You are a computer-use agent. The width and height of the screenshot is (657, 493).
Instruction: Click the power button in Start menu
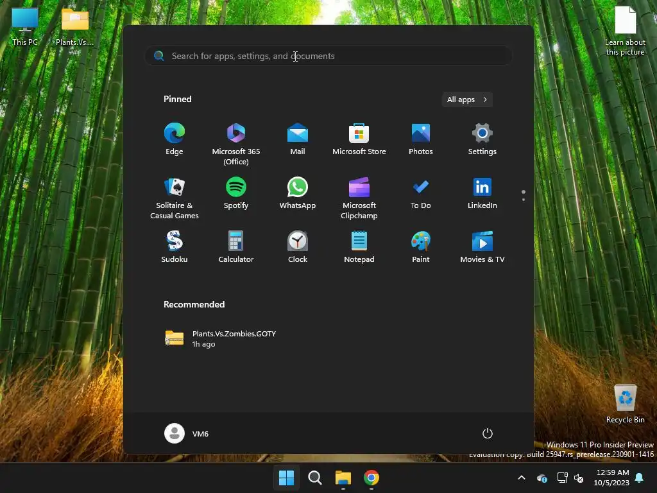(x=488, y=433)
